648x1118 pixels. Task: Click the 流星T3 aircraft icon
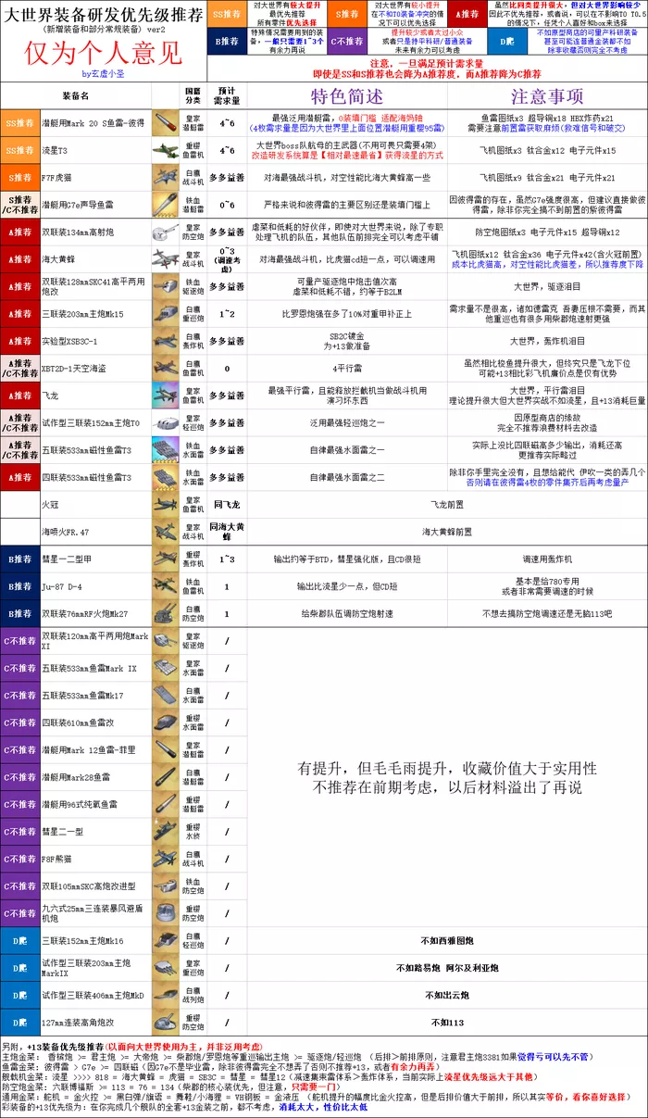(x=168, y=151)
